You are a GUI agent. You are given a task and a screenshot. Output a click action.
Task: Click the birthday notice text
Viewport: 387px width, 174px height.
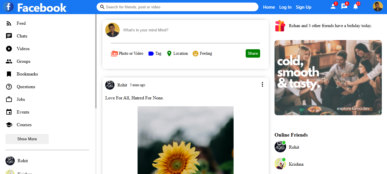pos(330,26)
